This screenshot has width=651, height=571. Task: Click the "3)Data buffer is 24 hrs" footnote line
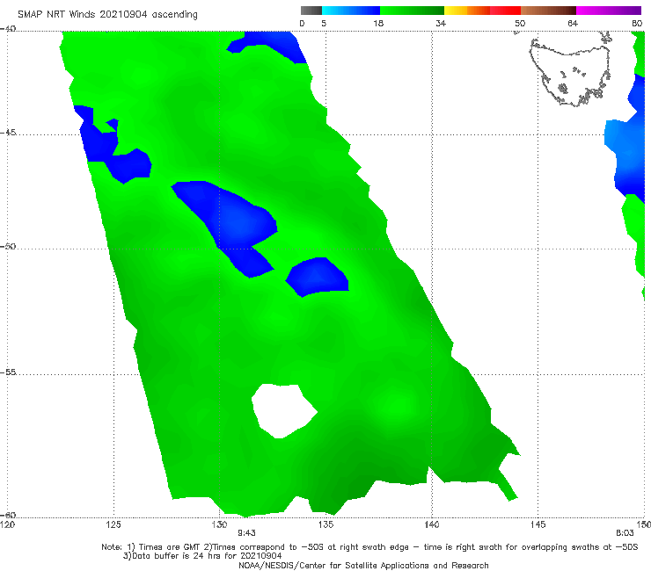coord(202,556)
